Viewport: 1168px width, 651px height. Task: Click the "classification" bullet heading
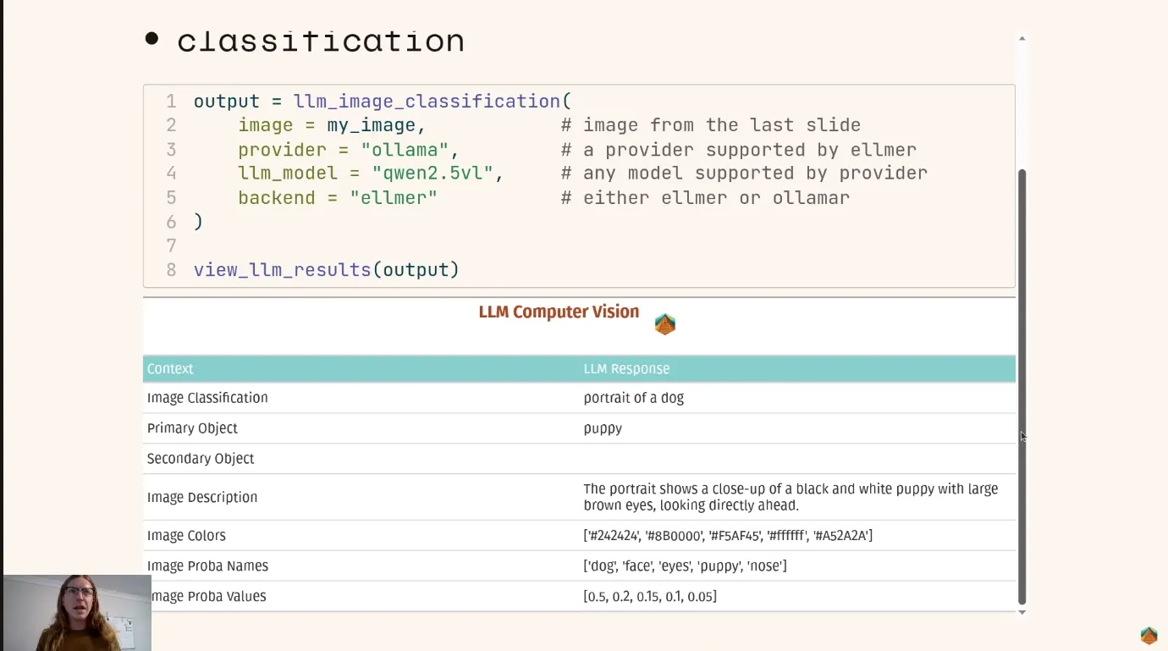coord(320,41)
